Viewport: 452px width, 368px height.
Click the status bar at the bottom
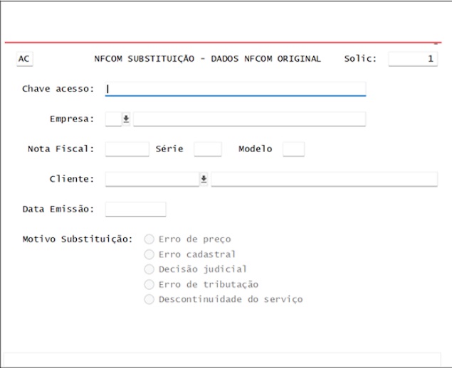point(222,359)
